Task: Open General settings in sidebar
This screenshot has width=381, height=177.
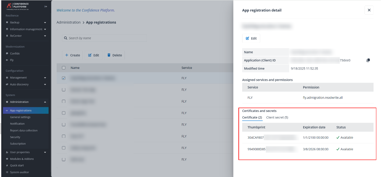Action: 20,117
